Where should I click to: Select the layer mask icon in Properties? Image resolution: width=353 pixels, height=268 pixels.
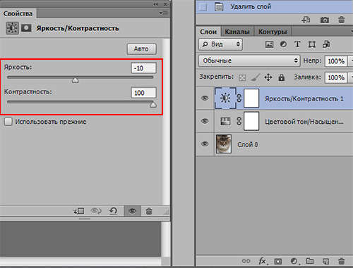point(26,28)
